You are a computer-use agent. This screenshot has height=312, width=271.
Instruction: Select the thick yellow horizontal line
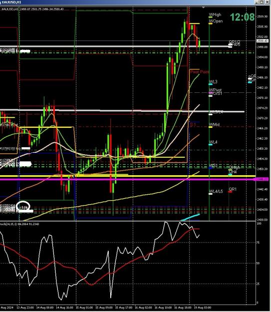pos(127,176)
